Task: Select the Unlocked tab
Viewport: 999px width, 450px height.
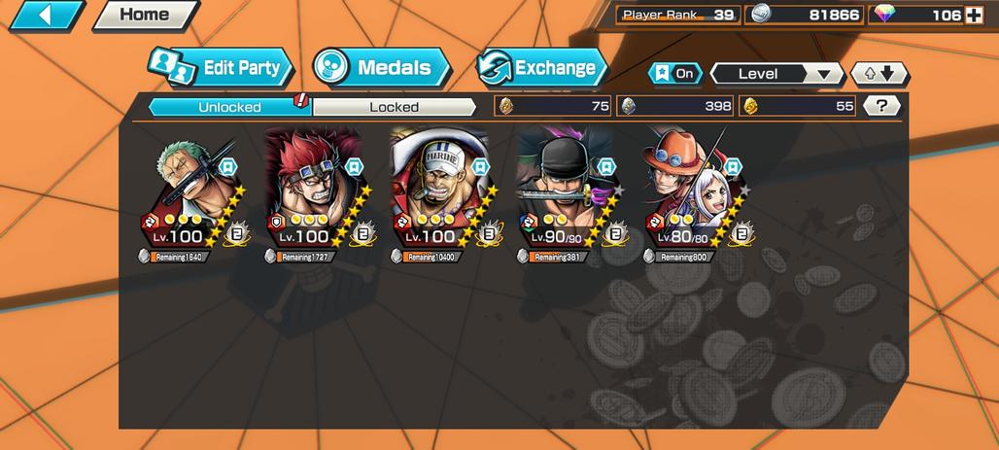Action: click(x=230, y=107)
